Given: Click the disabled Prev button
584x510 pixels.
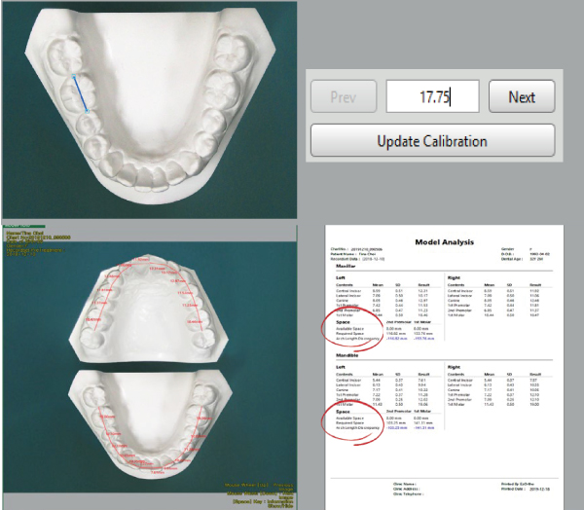Looking at the screenshot, I should point(343,97).
